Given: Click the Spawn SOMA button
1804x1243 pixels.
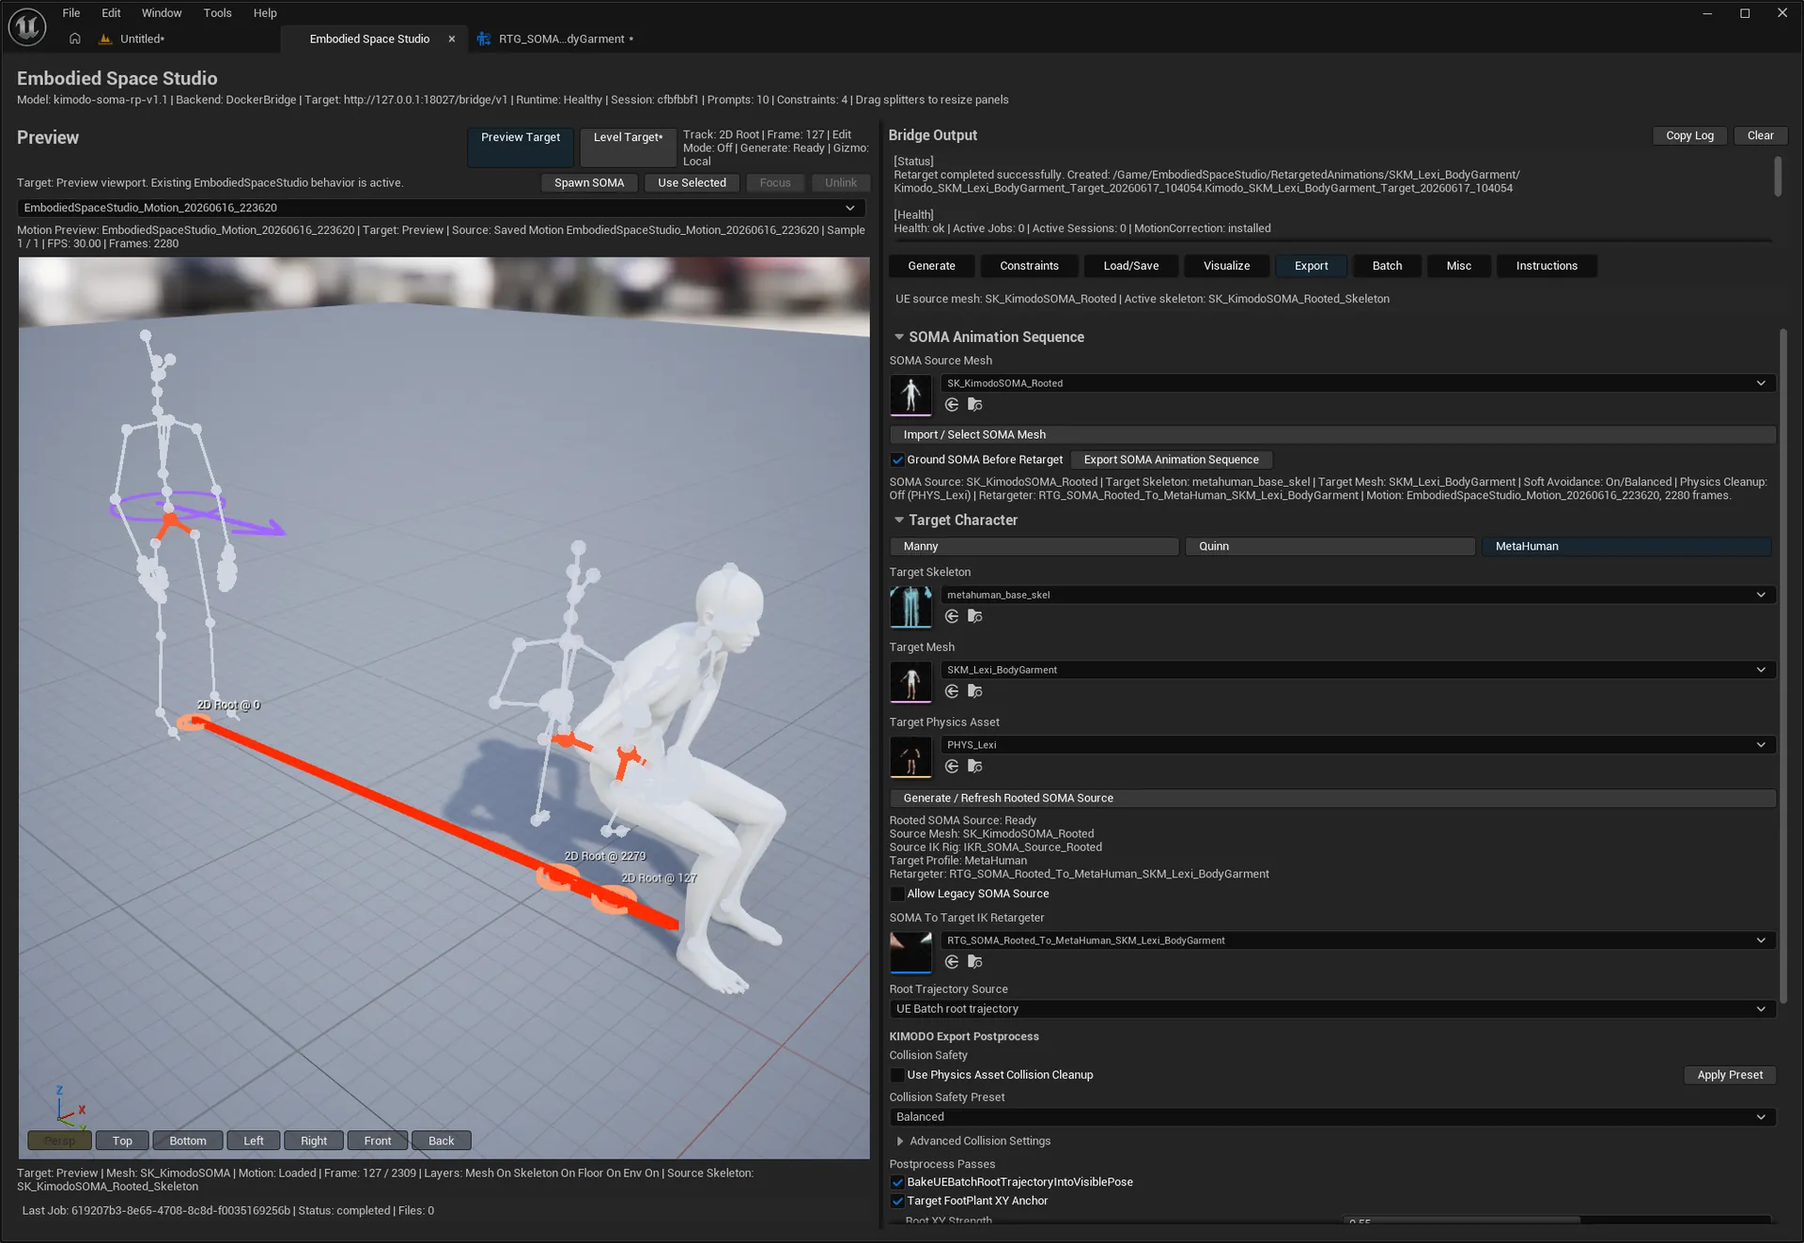Looking at the screenshot, I should tap(589, 183).
